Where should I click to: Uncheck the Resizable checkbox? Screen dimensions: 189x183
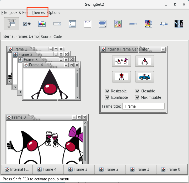(x=107, y=91)
